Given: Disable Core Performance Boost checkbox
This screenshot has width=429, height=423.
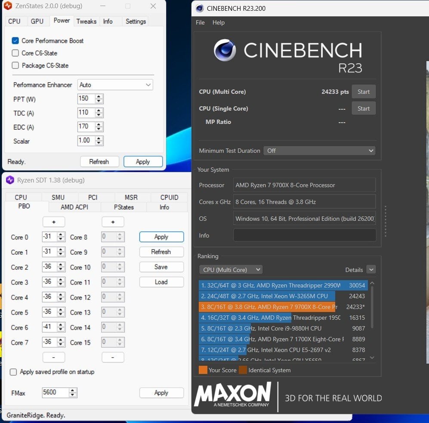Looking at the screenshot, I should (15, 41).
